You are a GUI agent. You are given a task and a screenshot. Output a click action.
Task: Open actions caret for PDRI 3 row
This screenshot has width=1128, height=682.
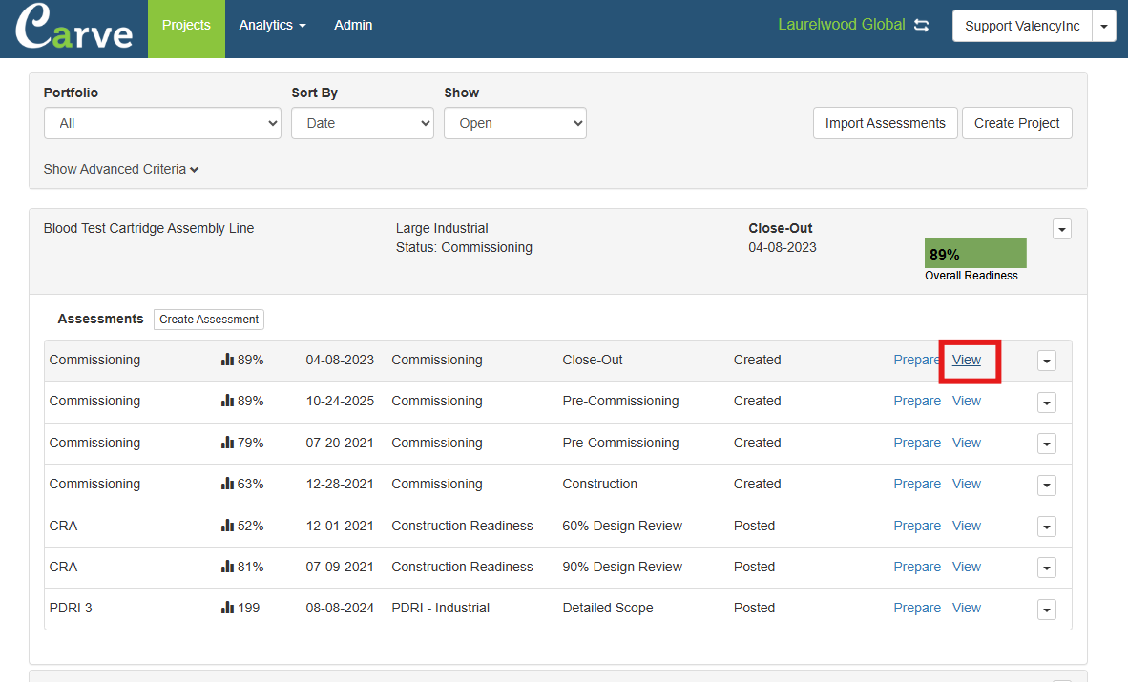(x=1047, y=609)
